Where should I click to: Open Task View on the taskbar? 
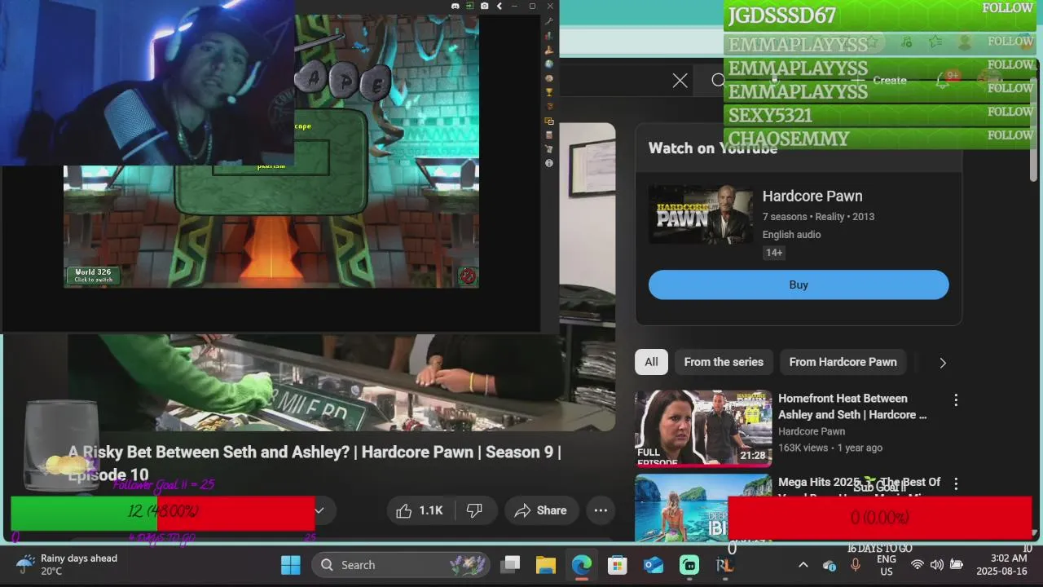pyautogui.click(x=510, y=565)
